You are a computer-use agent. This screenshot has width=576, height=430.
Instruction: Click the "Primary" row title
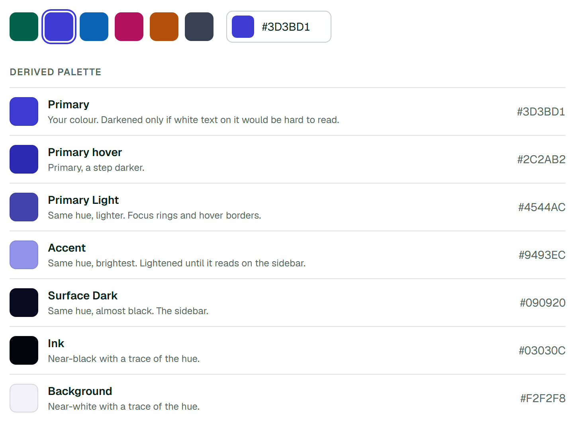(69, 105)
